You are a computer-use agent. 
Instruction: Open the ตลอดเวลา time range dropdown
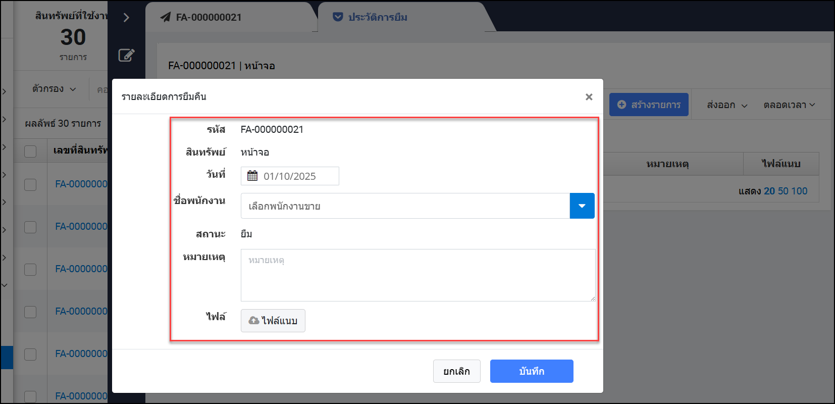[789, 105]
